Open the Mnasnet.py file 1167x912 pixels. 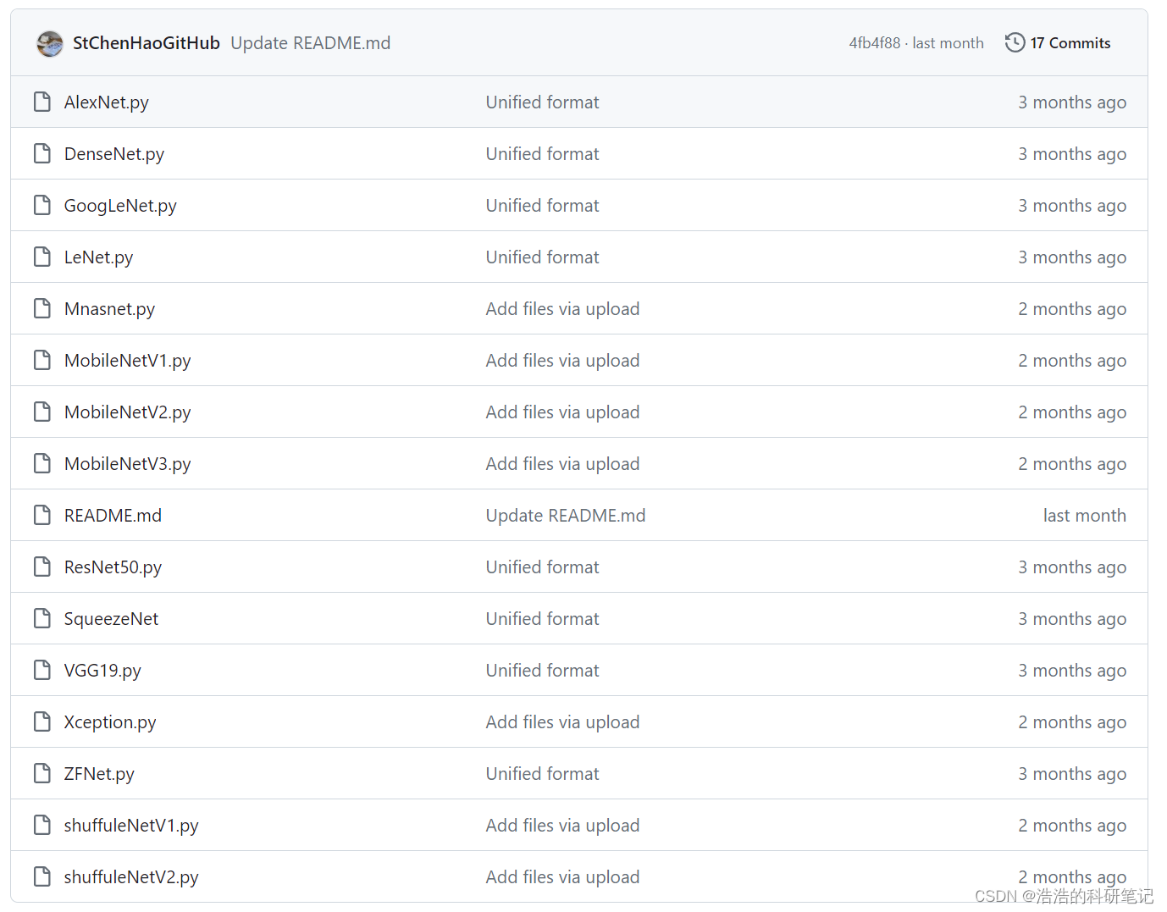pos(109,308)
